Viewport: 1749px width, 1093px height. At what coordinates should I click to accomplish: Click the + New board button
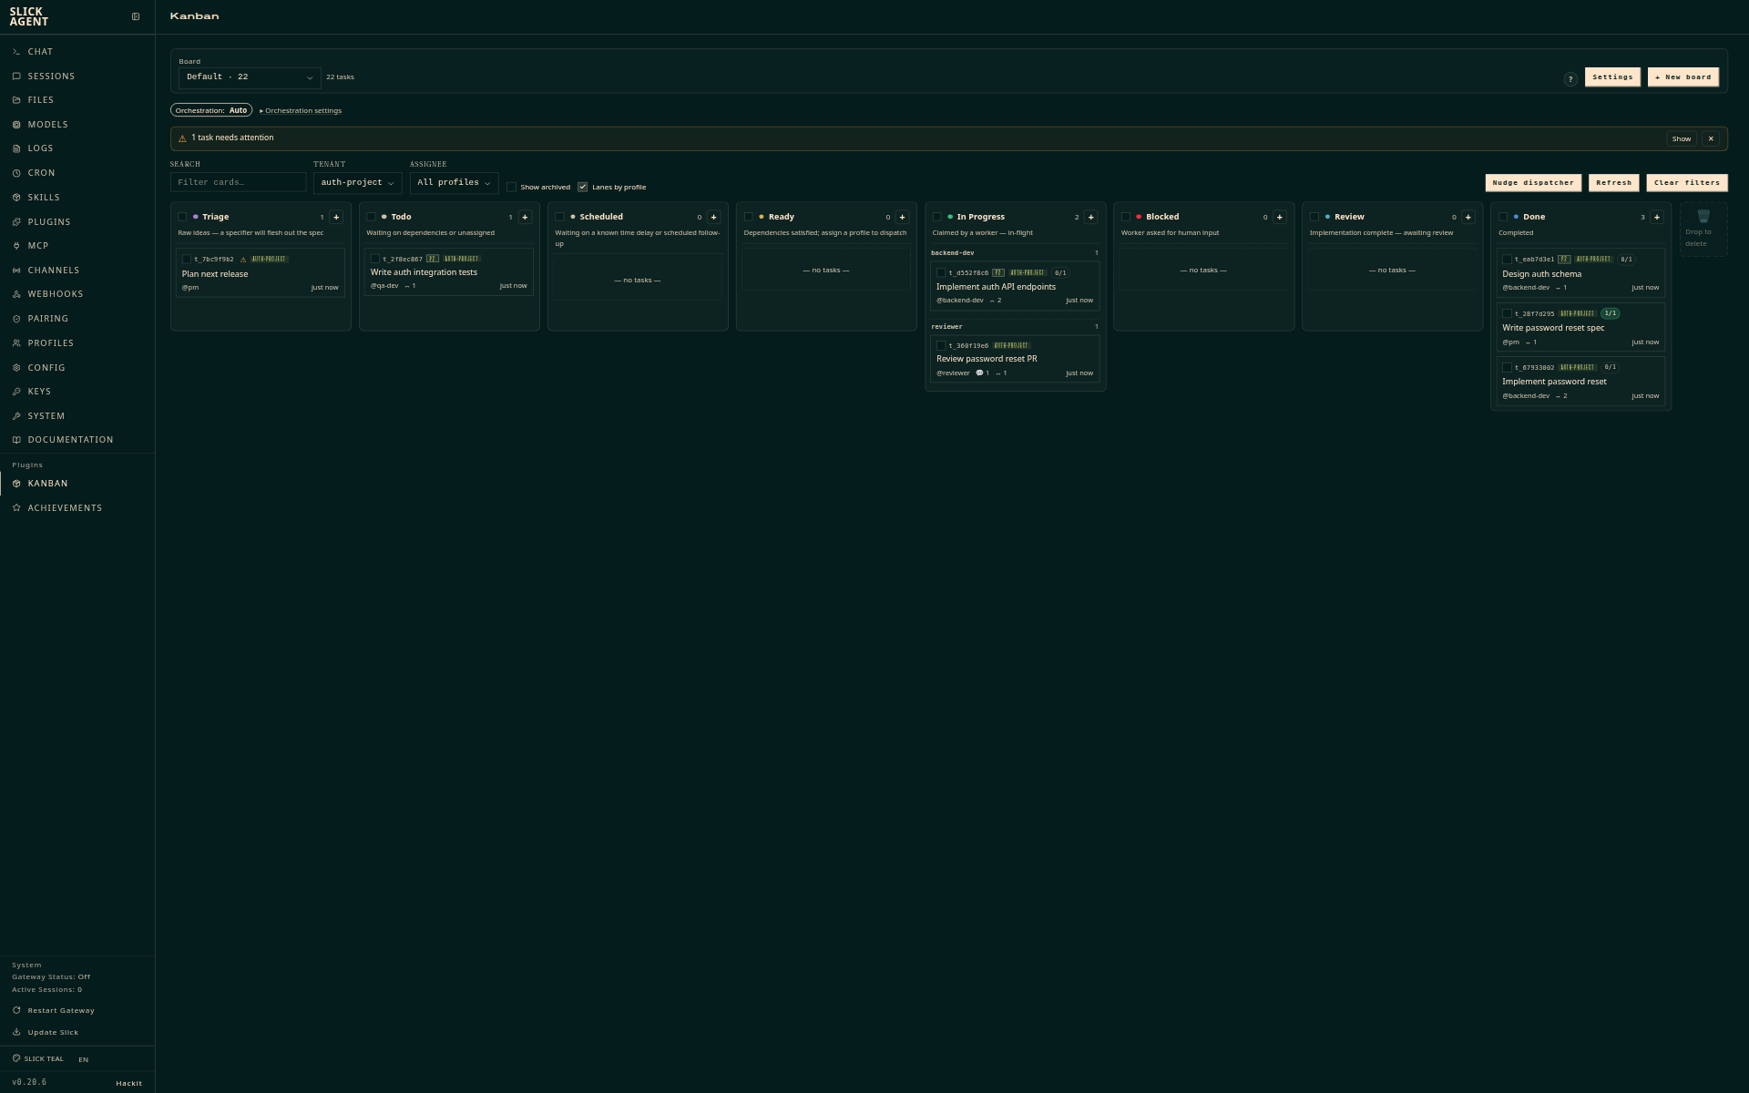(x=1683, y=77)
